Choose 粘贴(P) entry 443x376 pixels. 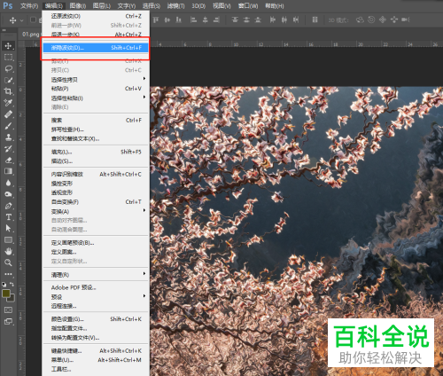[96, 89]
